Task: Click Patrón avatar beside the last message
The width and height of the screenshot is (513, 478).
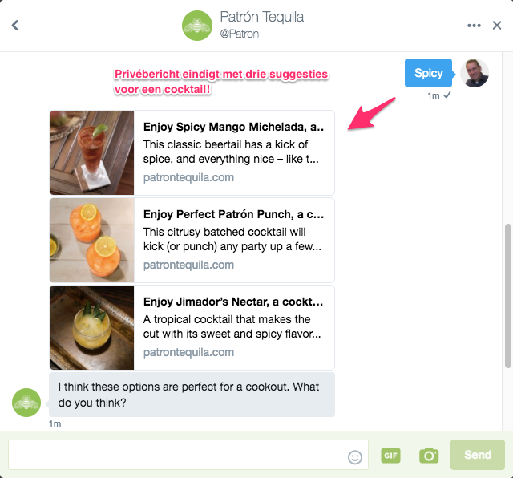Action: pyautogui.click(x=26, y=402)
